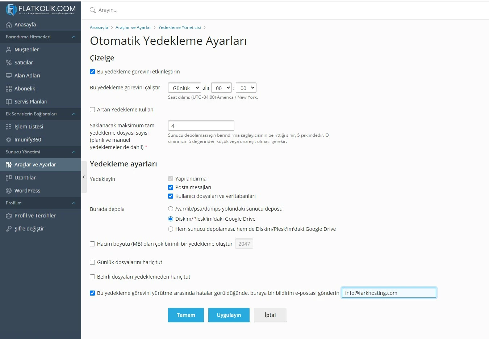Screen dimensions: 489x339
Task: Disable the 'Bu yedekleme görevini etkinleştirin' checkbox
Action: pos(92,71)
